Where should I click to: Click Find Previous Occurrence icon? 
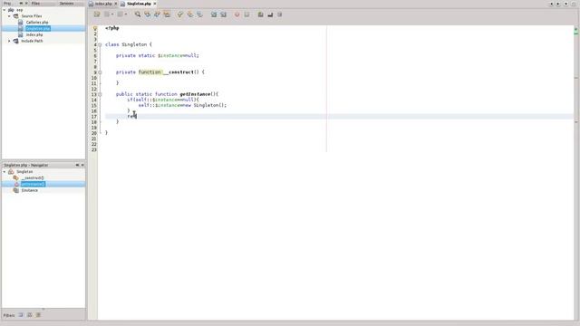148,14
